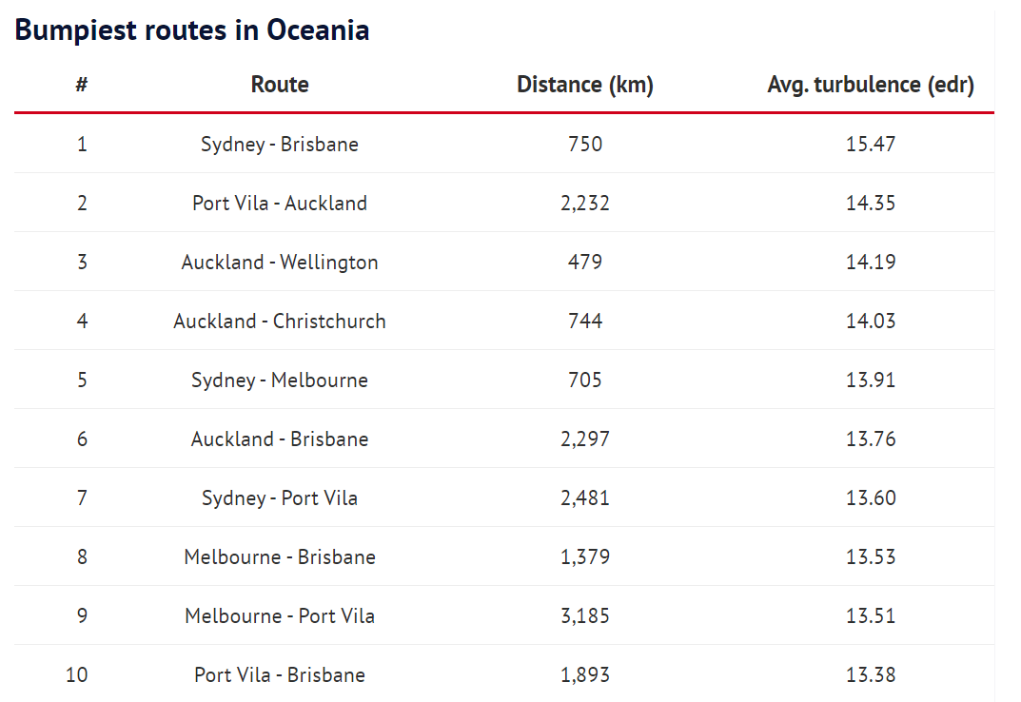The width and height of the screenshot is (1021, 702).
Task: Click the Auckland - Christchurch route text
Action: [x=280, y=322]
